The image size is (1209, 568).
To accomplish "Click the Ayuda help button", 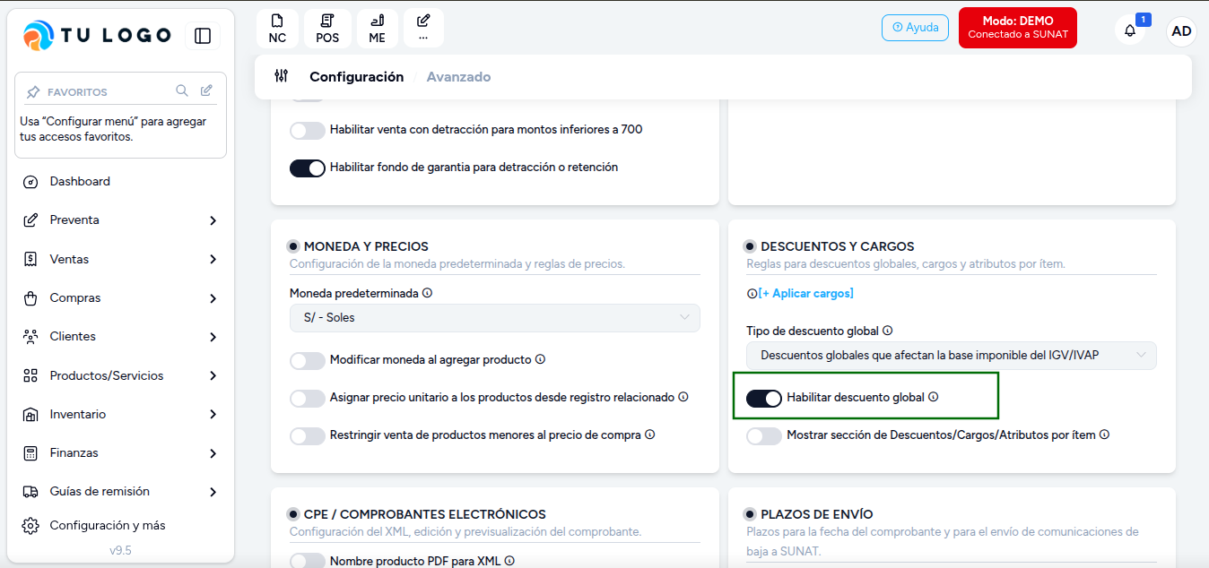I will (915, 28).
